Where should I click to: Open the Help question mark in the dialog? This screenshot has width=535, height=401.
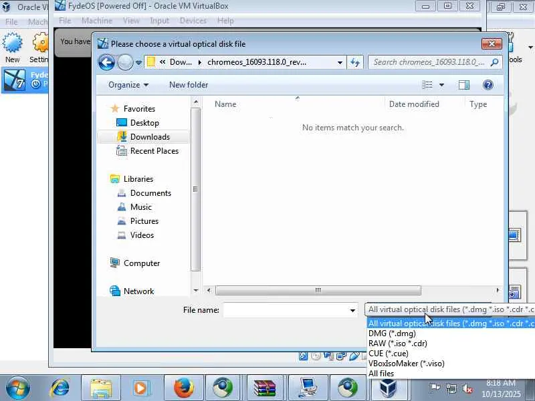coord(488,85)
